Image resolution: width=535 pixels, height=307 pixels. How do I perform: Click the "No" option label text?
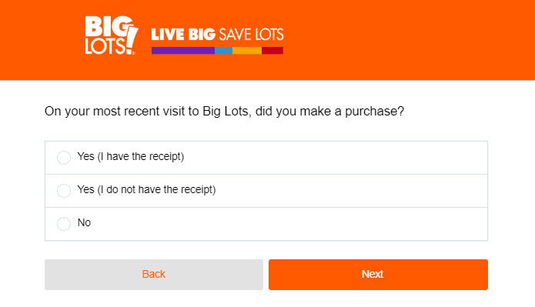(84, 222)
